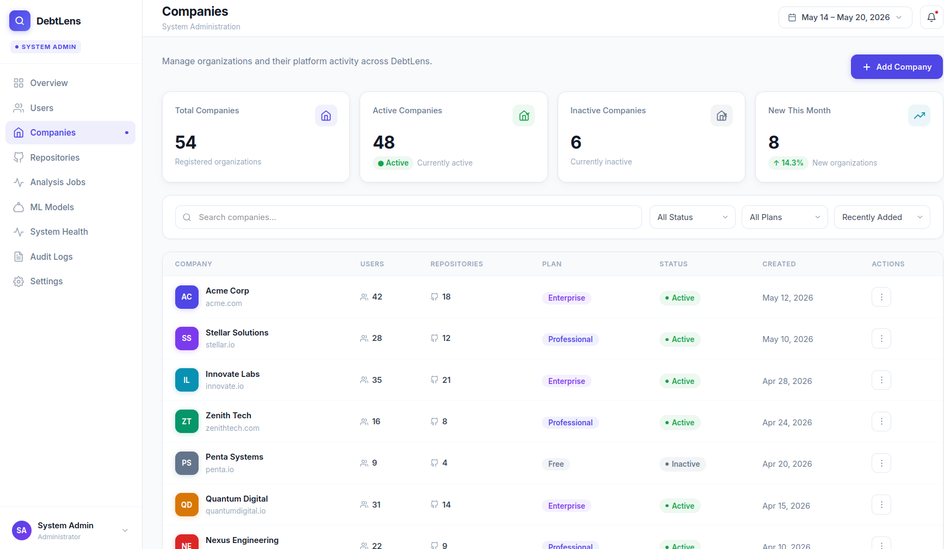Click the Inactive Companies card icon

pyautogui.click(x=721, y=115)
